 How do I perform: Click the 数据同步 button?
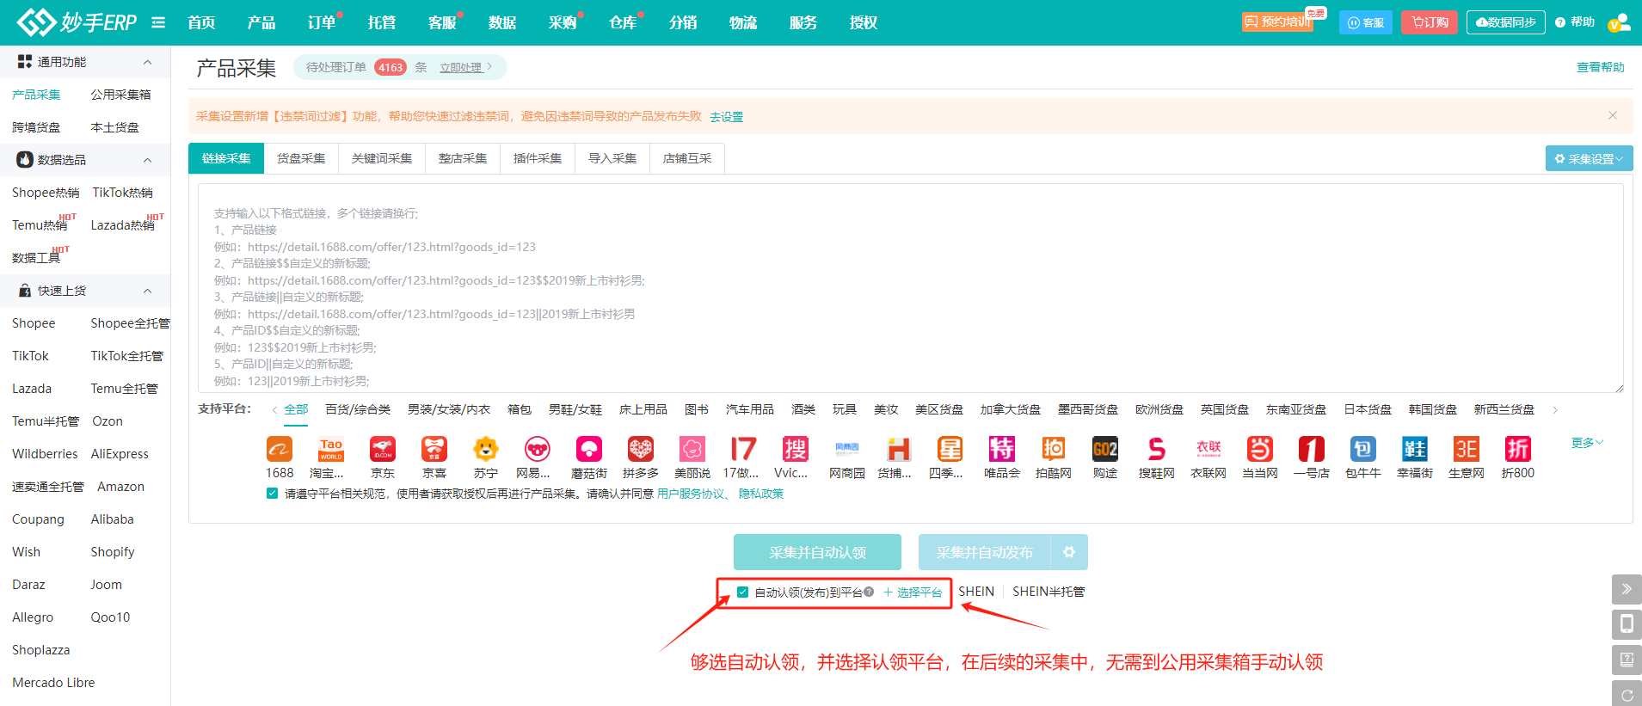tap(1505, 22)
